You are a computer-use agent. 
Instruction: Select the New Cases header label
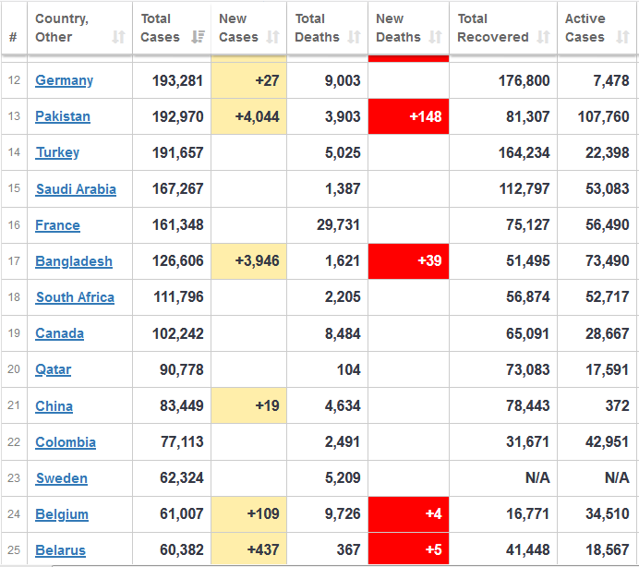point(238,28)
